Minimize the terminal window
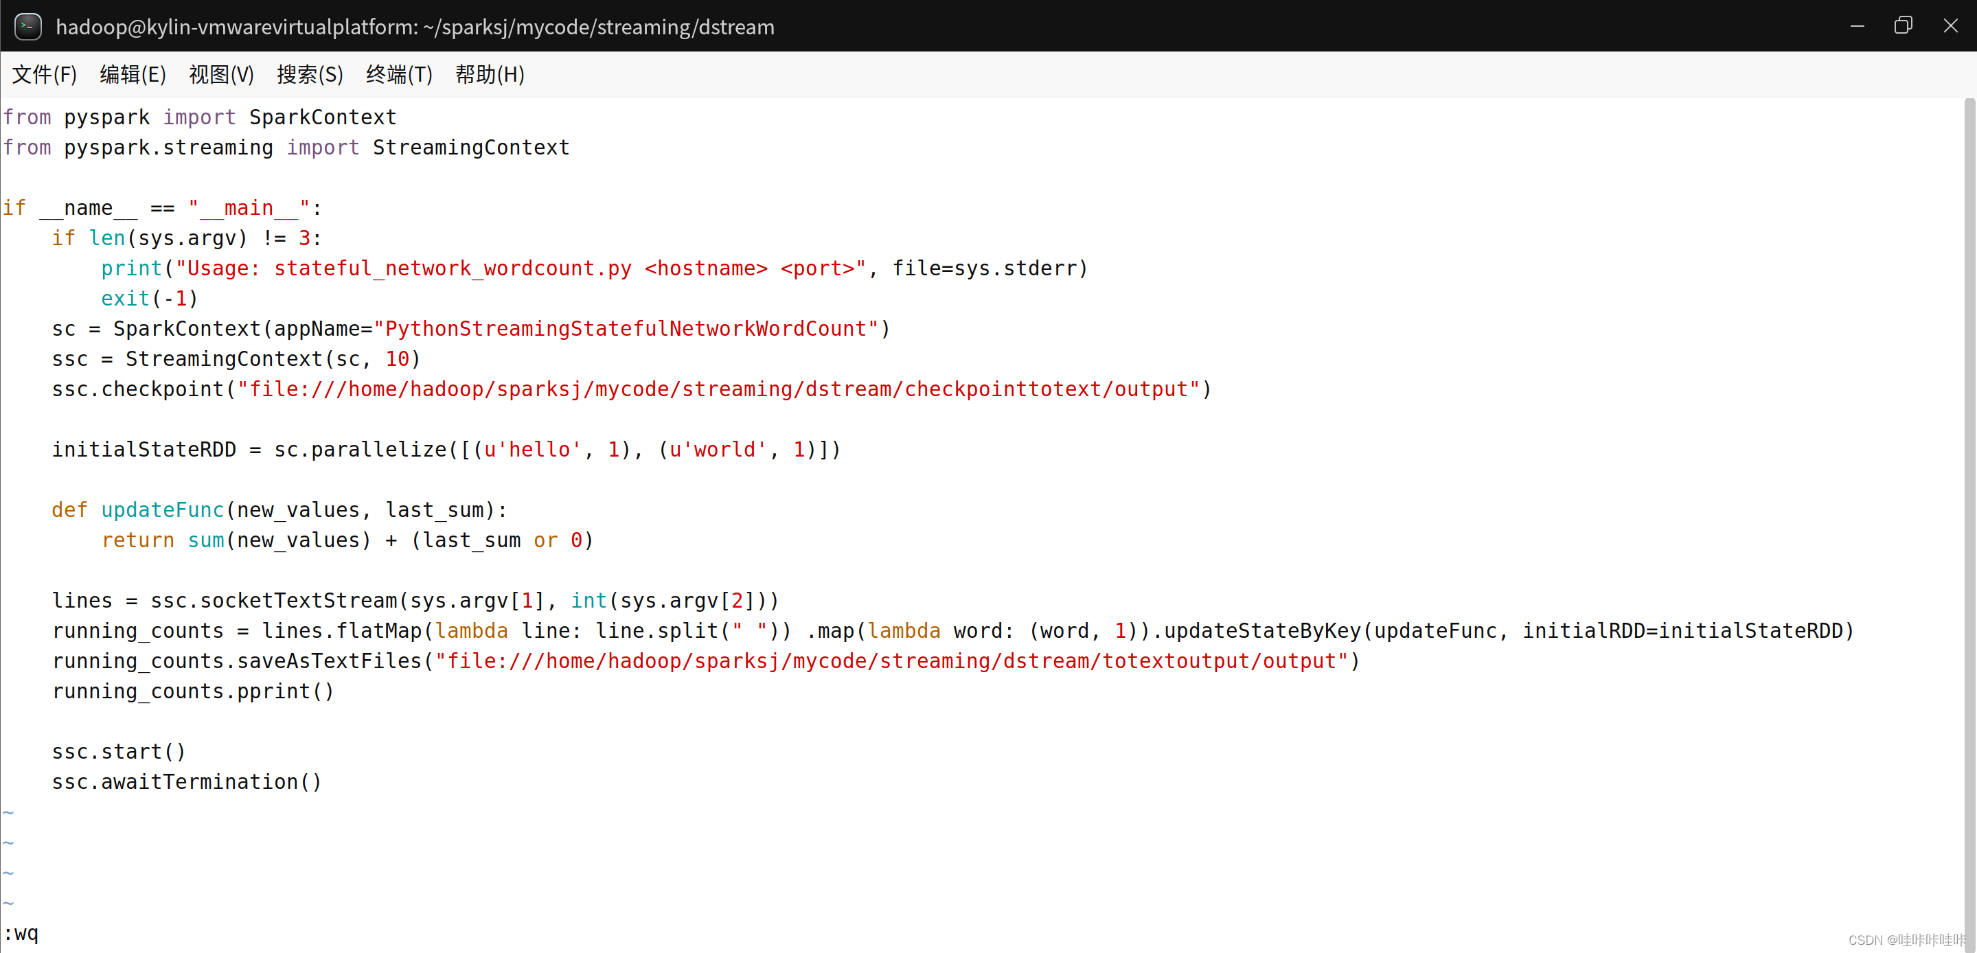This screenshot has height=953, width=1977. pos(1858,26)
